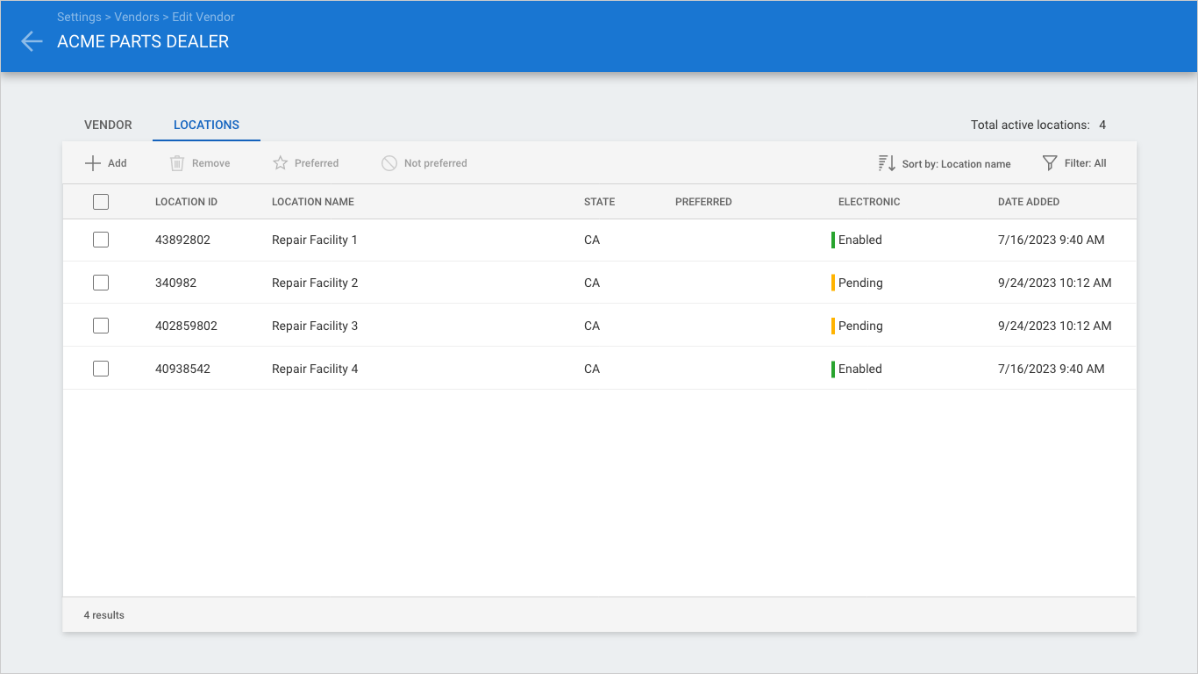This screenshot has width=1198, height=674.
Task: Click the CA state cell for Repair Facility 1
Action: pos(592,240)
